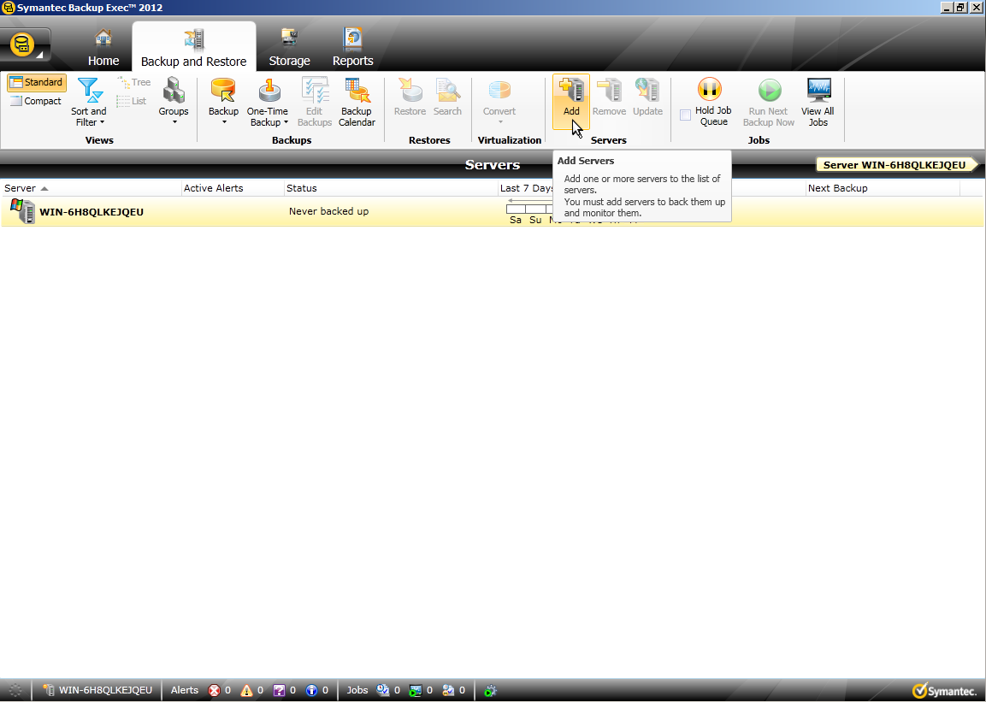Screen dimensions: 986x702
Task: Click the alerts error count icon
Action: pos(214,690)
